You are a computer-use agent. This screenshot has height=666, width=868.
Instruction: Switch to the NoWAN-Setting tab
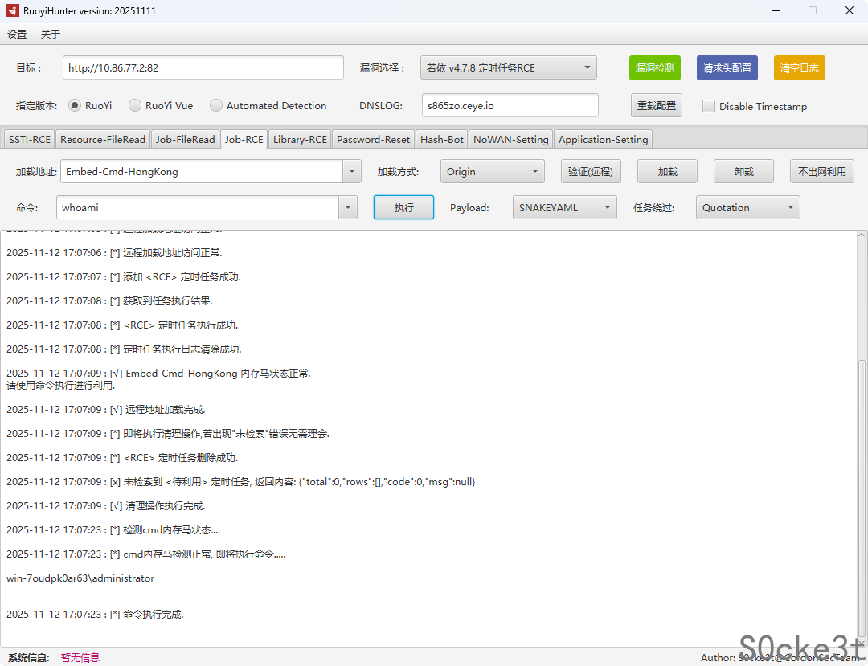click(x=511, y=140)
